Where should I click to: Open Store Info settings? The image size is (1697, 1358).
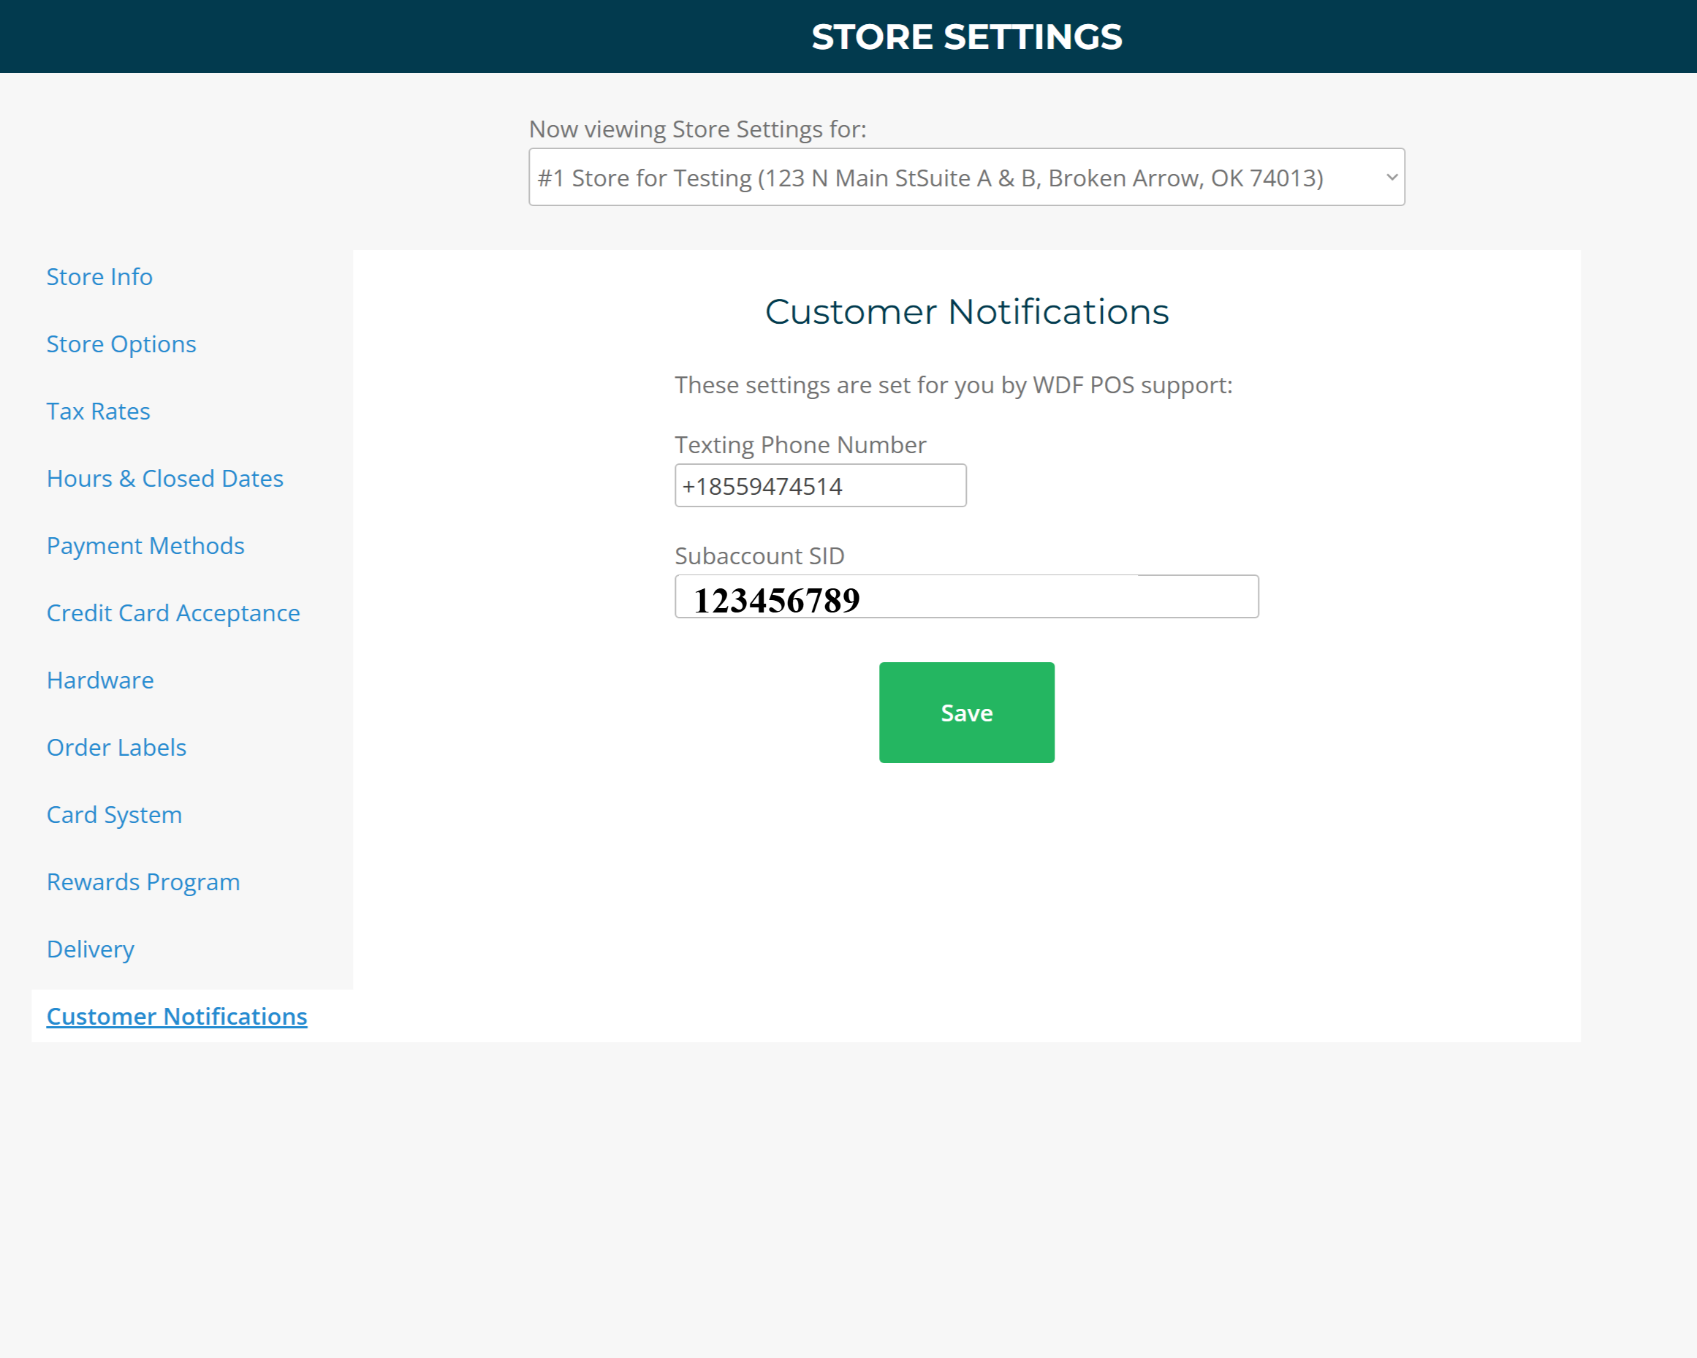tap(99, 277)
